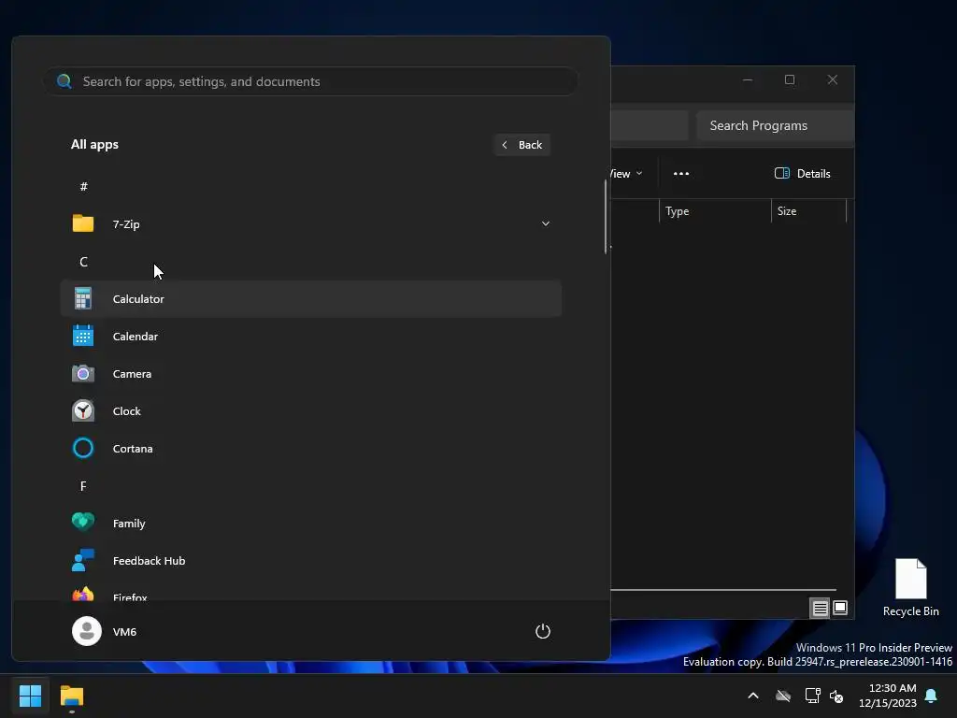Switch Explorer to details list view icon
This screenshot has width=957, height=718.
coord(820,608)
